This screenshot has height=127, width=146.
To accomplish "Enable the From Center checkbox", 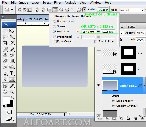I will point(55,41).
